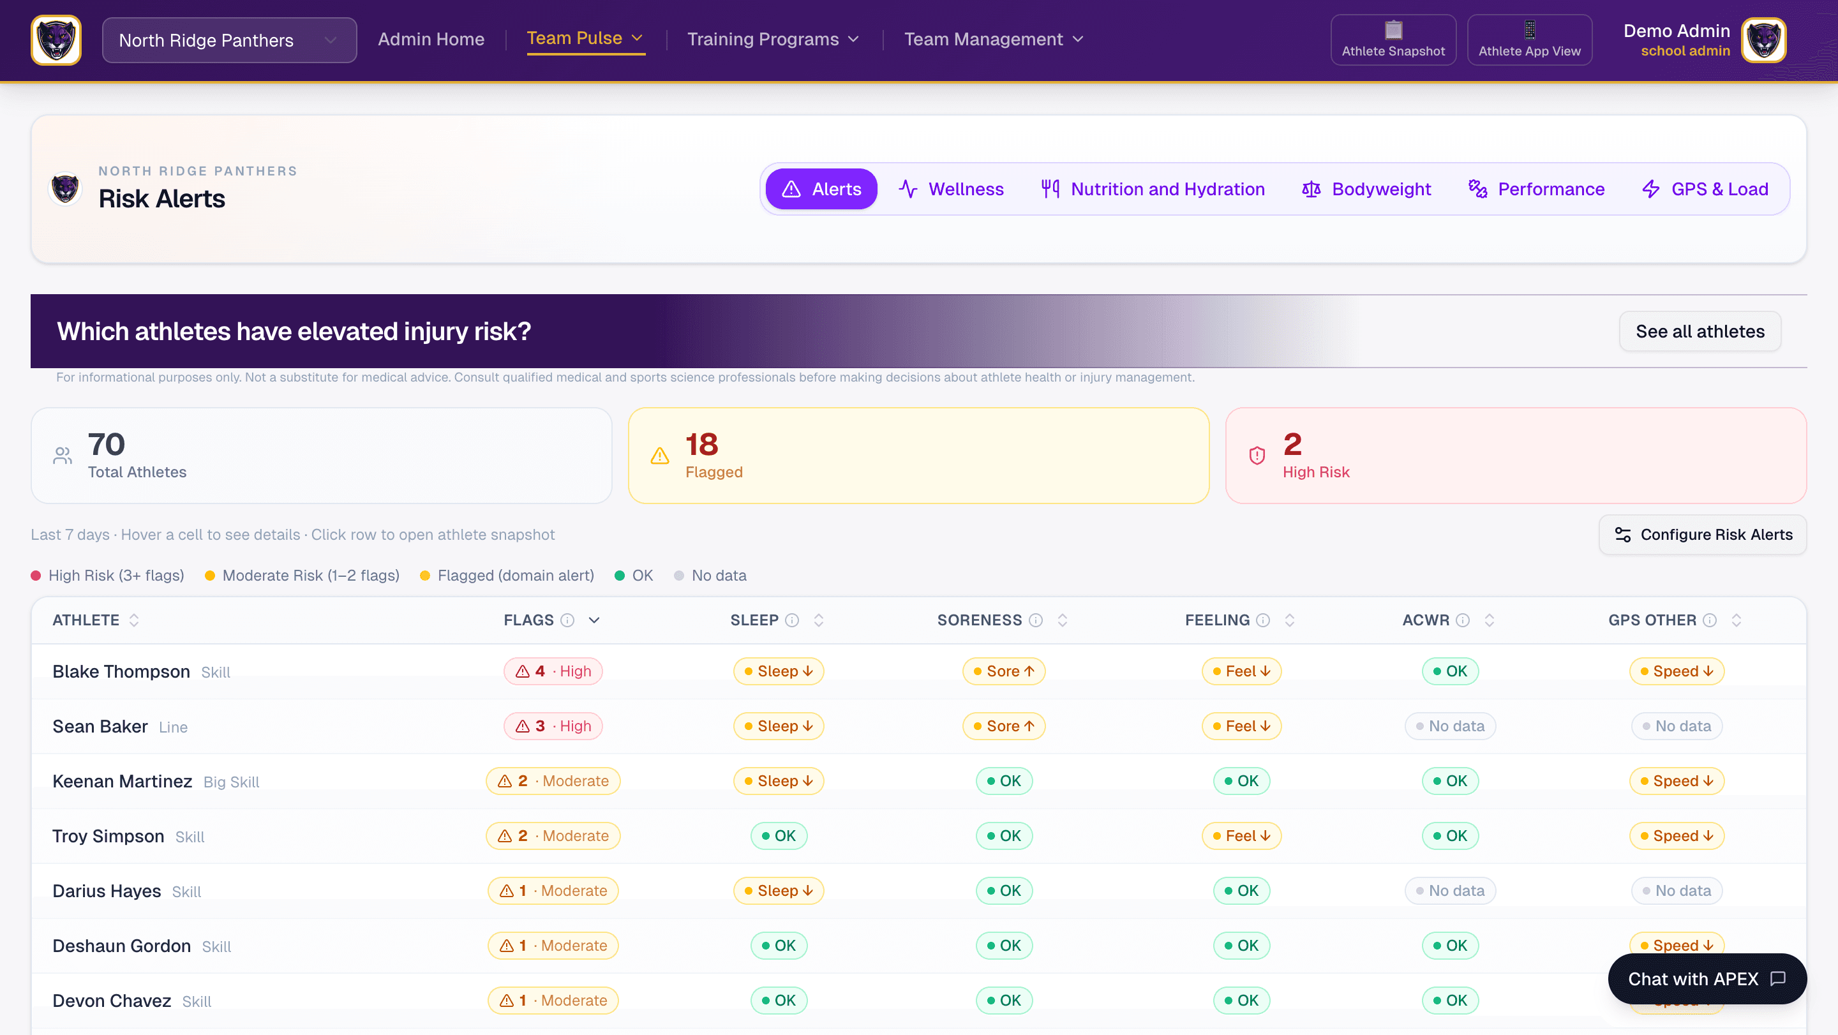Open the Chat with APEX widget
The image size is (1838, 1035).
coord(1707,979)
